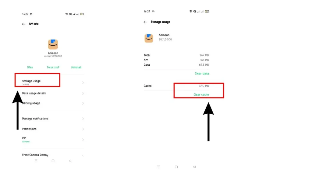Uninstall the Amazon app
The width and height of the screenshot is (312, 176).
[x=76, y=67]
